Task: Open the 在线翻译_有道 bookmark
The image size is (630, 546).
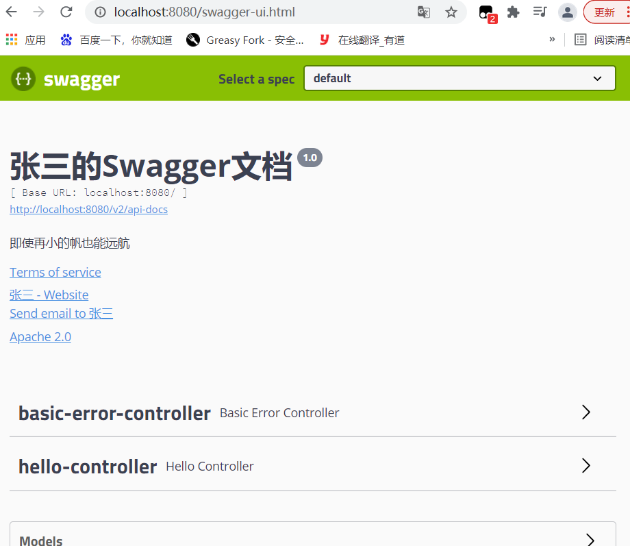Action: pyautogui.click(x=362, y=40)
